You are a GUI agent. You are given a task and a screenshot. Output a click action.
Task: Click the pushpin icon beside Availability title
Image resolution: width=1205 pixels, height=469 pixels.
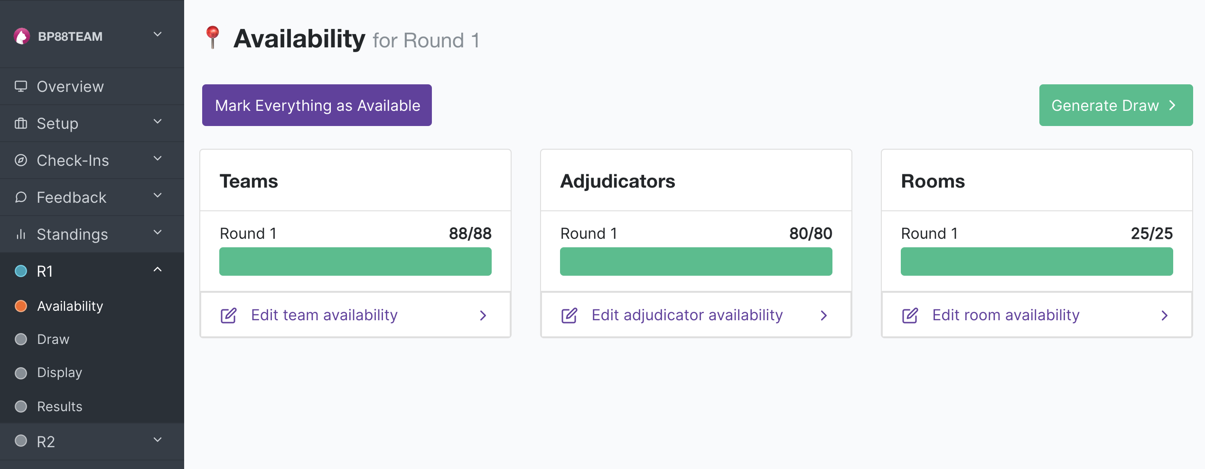pyautogui.click(x=213, y=37)
